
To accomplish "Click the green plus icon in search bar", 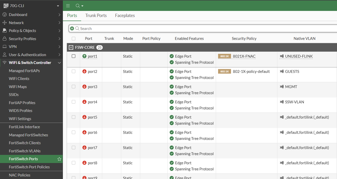I will (72, 28).
